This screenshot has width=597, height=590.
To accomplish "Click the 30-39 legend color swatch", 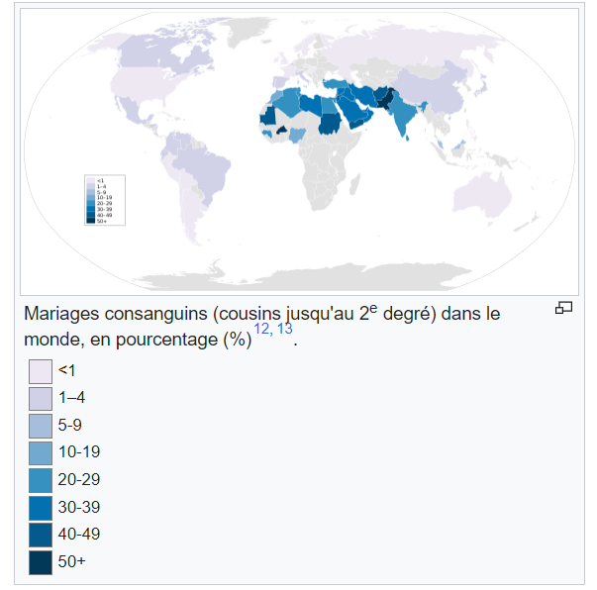I will (41, 508).
